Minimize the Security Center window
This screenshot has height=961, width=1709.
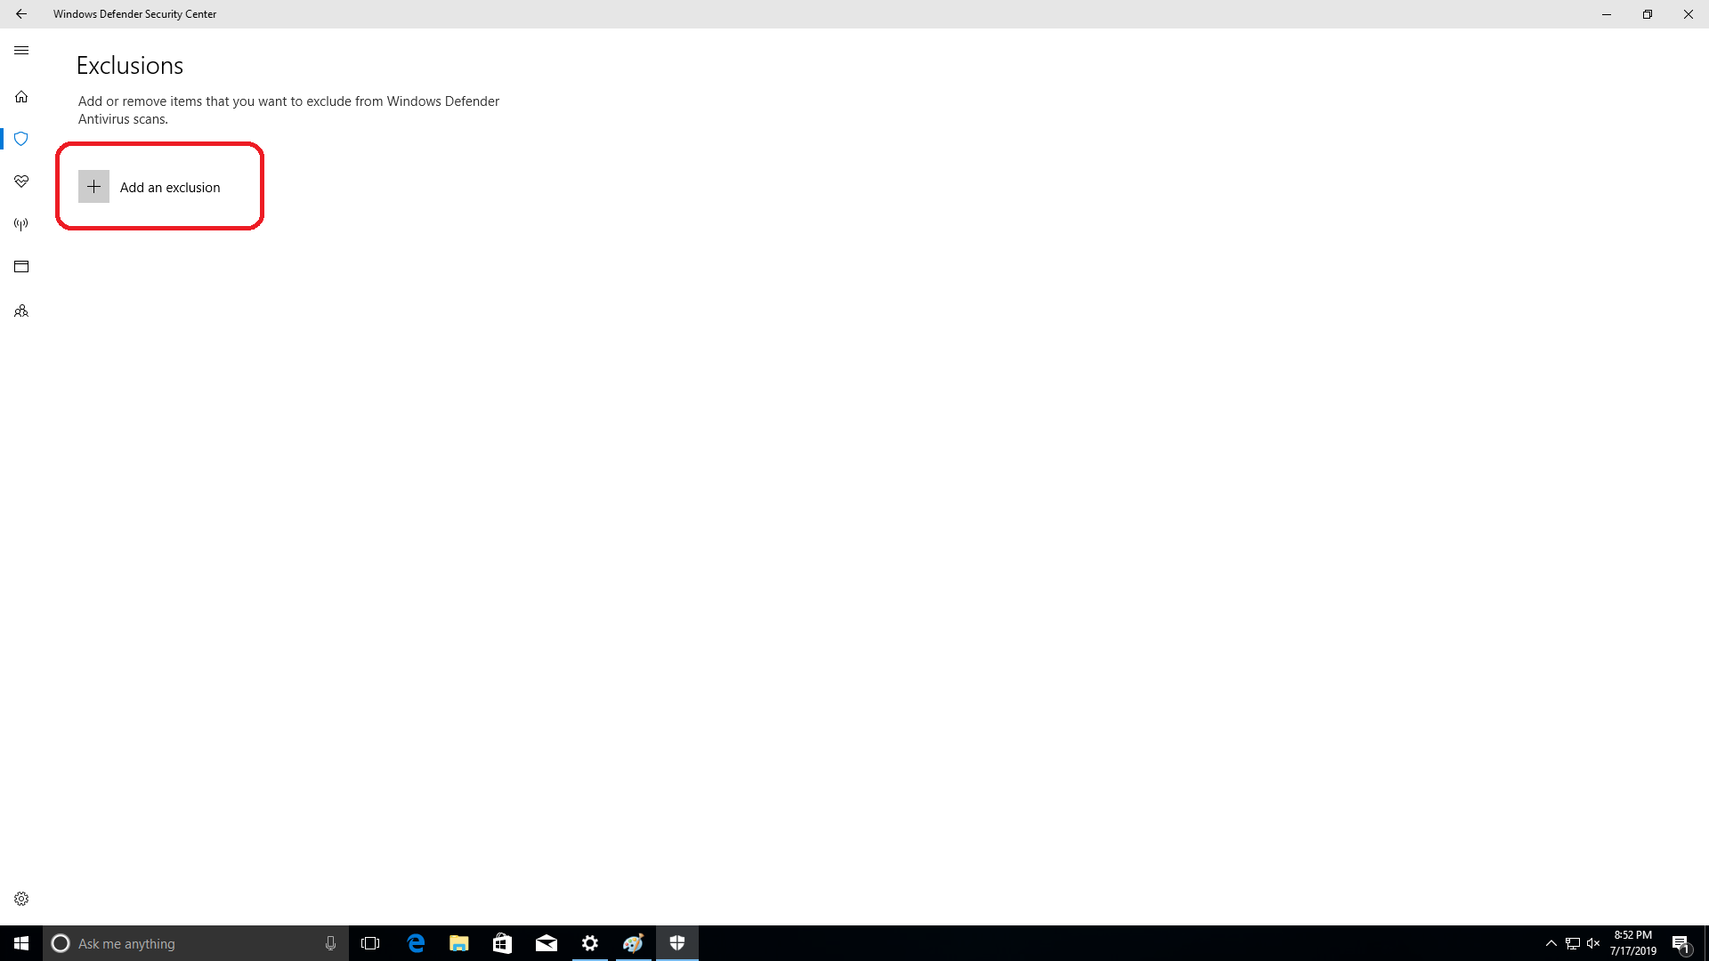click(1607, 14)
